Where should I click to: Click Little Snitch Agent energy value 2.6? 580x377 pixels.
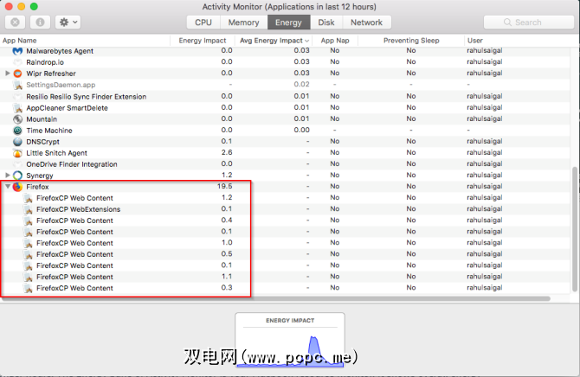227,152
